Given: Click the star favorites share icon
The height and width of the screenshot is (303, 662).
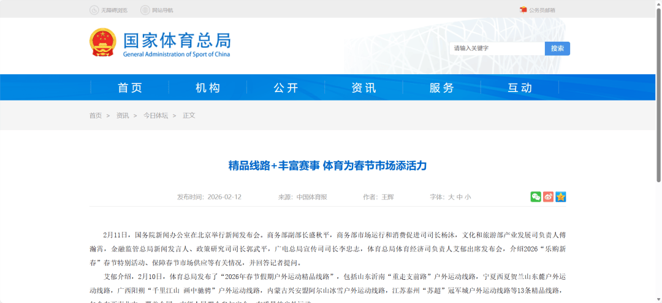Looking at the screenshot, I should click(561, 197).
